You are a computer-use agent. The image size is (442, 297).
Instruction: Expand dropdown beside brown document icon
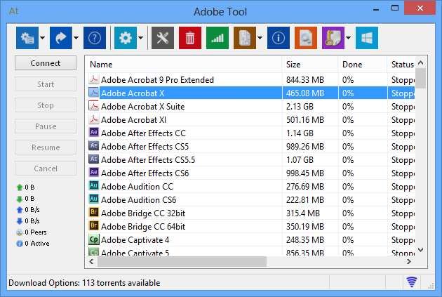pos(260,38)
